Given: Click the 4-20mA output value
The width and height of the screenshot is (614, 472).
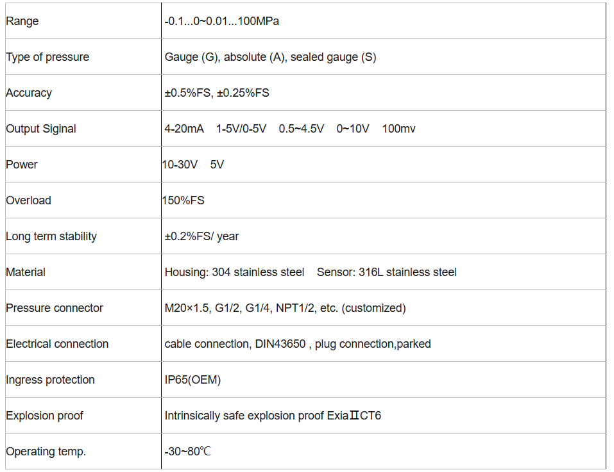Looking at the screenshot, I should click(184, 129).
